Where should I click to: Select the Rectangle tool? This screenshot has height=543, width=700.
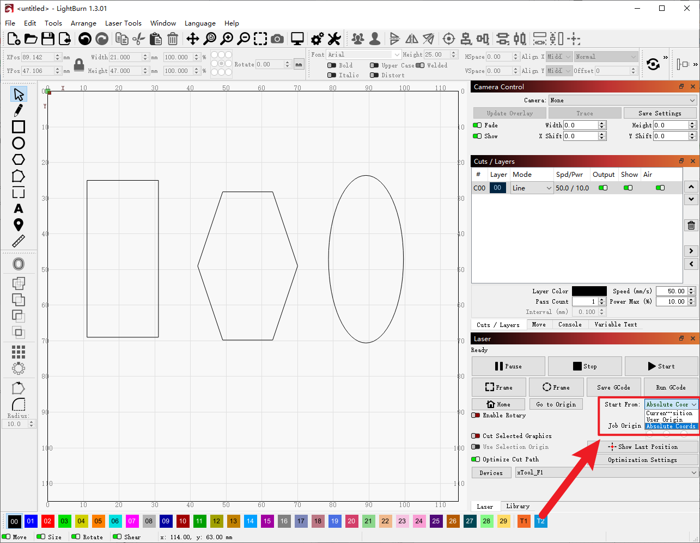(x=19, y=127)
